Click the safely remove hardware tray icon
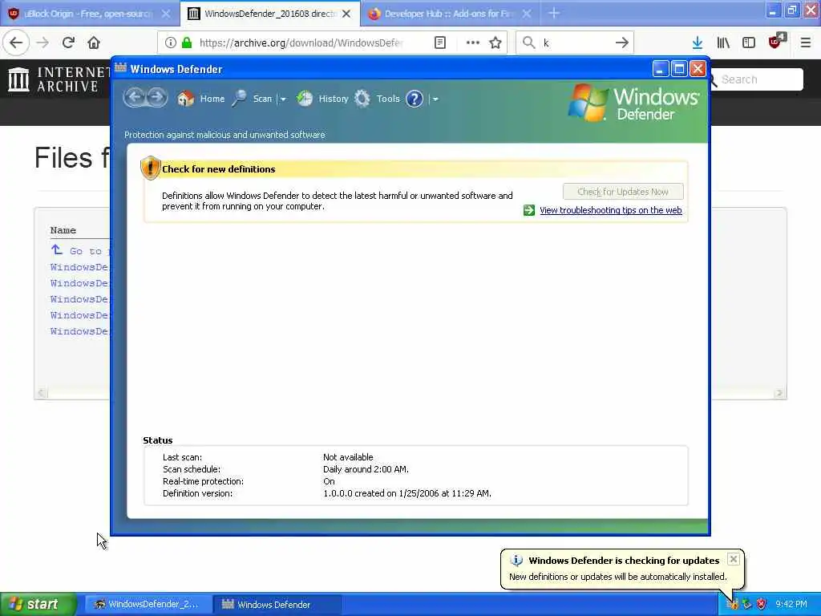Screen dimensions: 821x616 click(x=747, y=604)
